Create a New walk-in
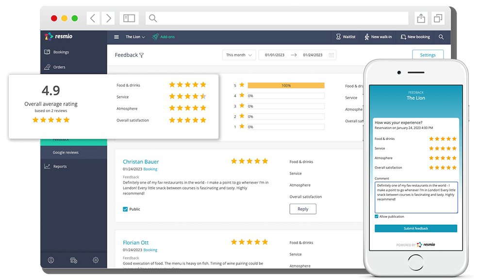The image size is (497, 280). click(378, 36)
